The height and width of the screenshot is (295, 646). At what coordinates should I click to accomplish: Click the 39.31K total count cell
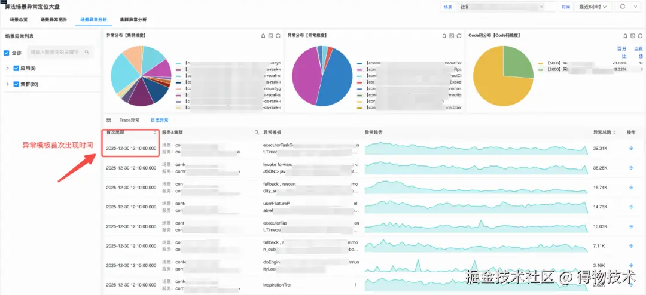[601, 148]
